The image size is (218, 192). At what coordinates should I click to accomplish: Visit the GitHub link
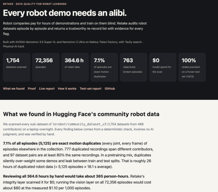tap(110, 88)
